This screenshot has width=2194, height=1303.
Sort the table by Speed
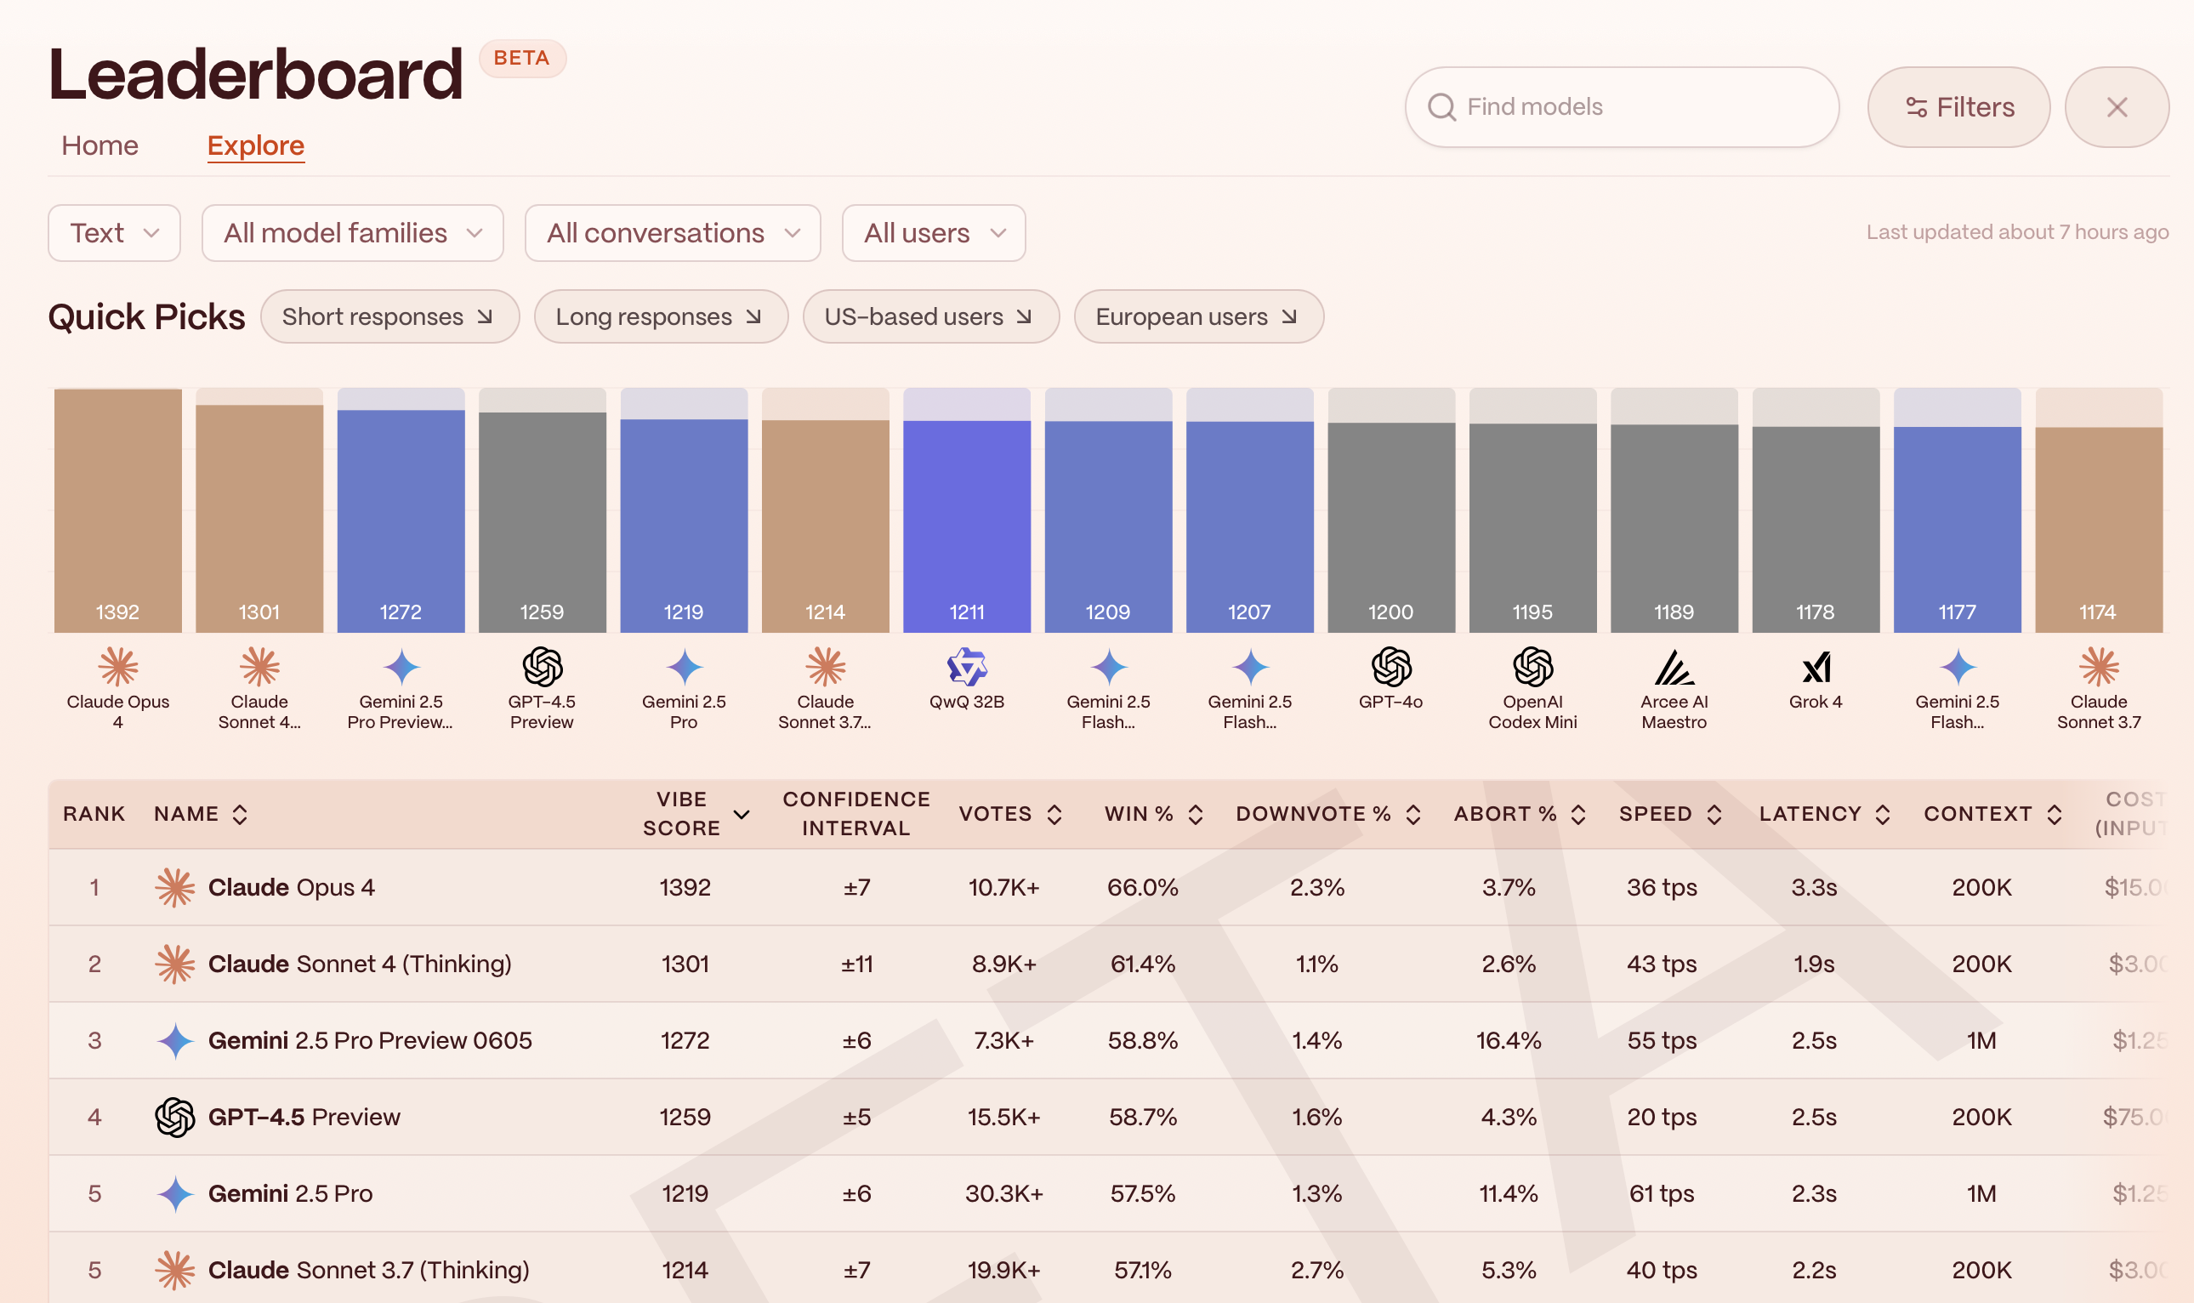coord(1671,814)
